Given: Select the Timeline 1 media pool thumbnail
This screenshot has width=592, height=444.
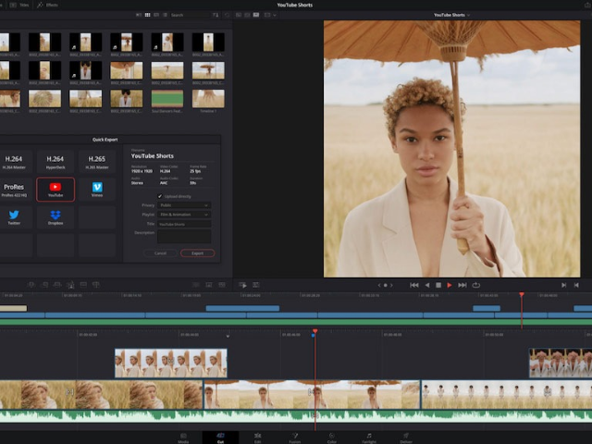Looking at the screenshot, I should (x=208, y=99).
